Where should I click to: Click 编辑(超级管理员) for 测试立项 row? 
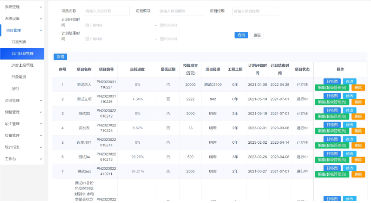(332, 102)
